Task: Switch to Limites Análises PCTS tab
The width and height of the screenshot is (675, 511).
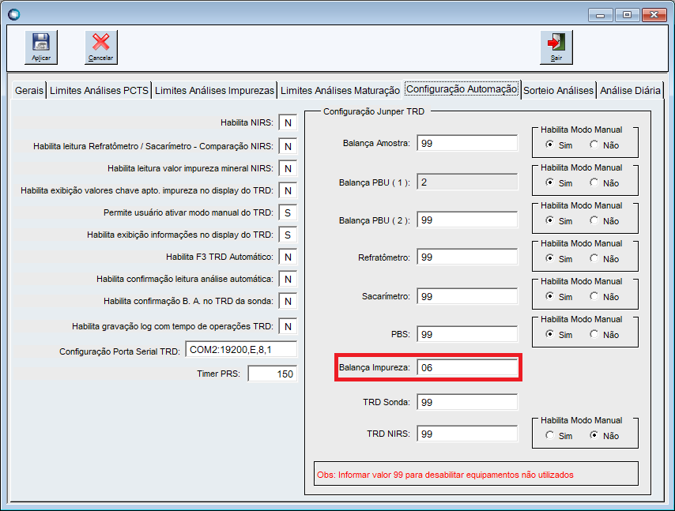Action: pos(99,90)
